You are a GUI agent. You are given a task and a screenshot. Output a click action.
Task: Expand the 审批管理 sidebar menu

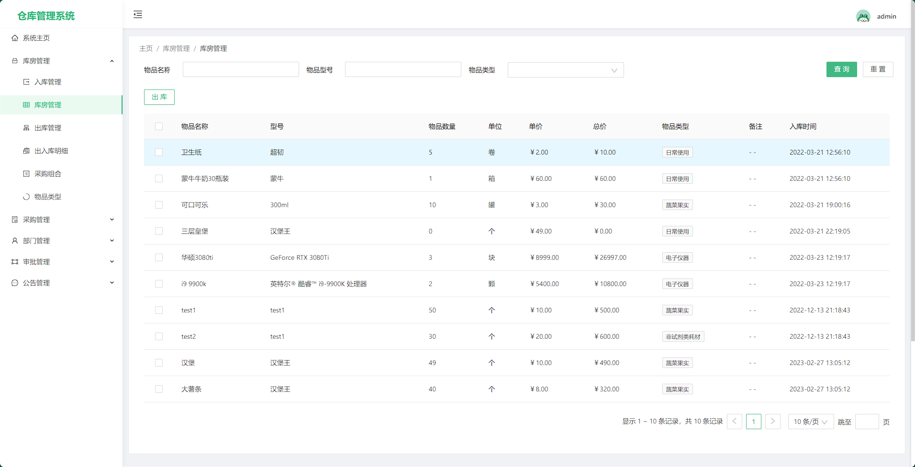pyautogui.click(x=112, y=262)
